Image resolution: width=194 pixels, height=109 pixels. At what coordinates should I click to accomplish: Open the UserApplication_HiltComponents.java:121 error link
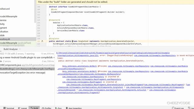pyautogui.click(x=78, y=55)
